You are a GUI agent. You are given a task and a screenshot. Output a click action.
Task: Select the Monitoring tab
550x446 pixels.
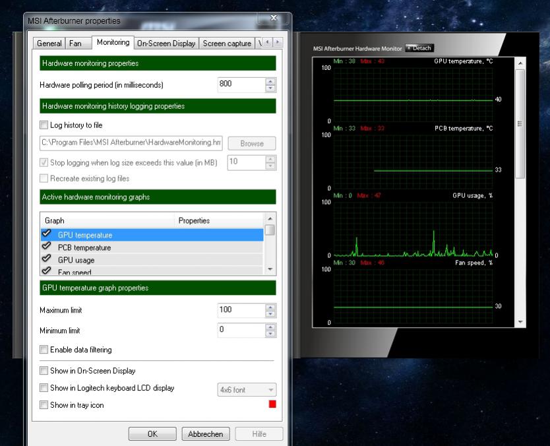pyautogui.click(x=113, y=42)
